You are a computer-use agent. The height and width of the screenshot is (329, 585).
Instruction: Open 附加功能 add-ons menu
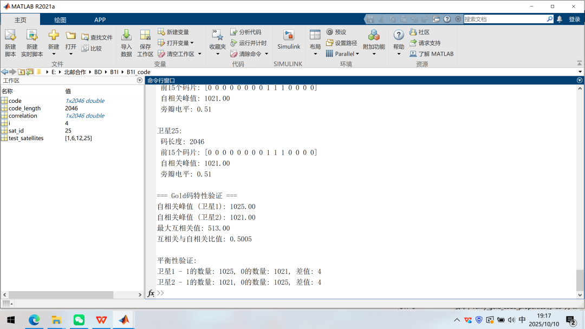pos(374,43)
